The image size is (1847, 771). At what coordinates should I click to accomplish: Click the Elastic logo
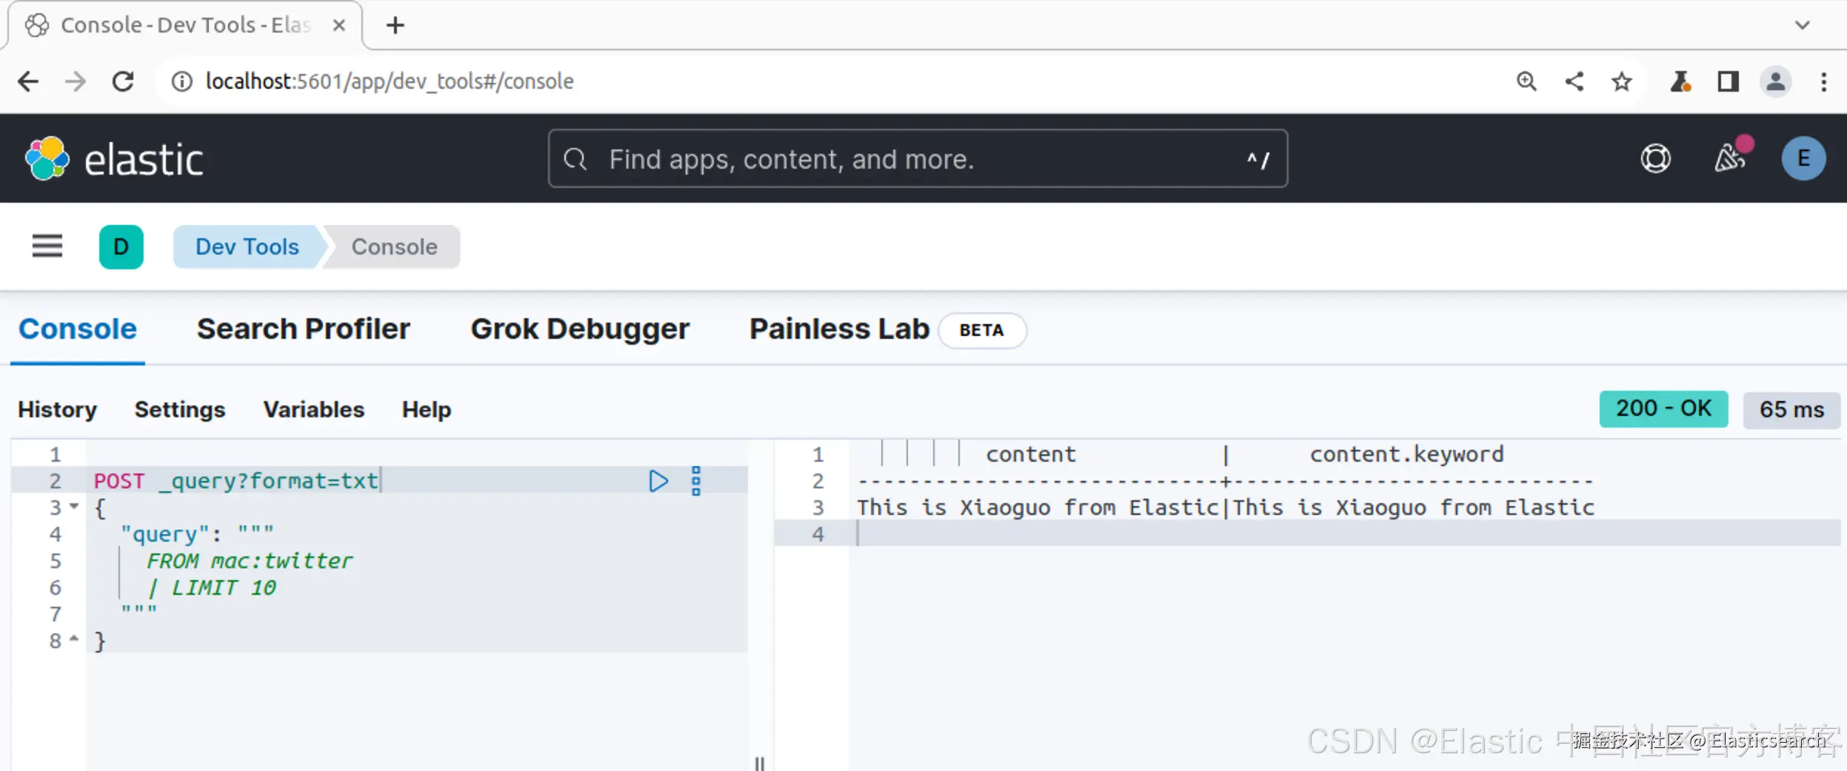pos(113,159)
